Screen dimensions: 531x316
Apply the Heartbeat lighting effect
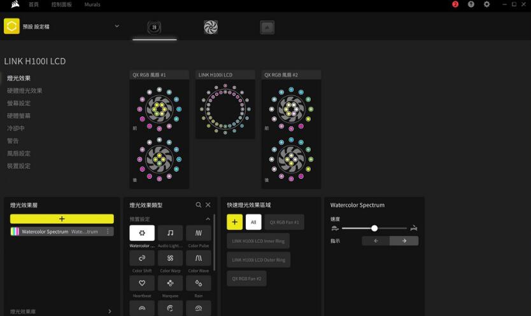[142, 283]
